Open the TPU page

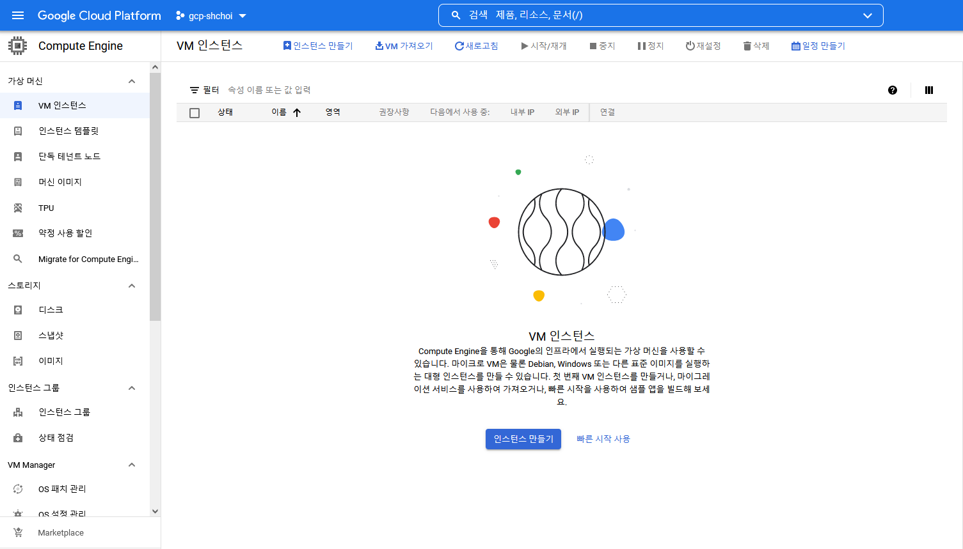pyautogui.click(x=75, y=208)
